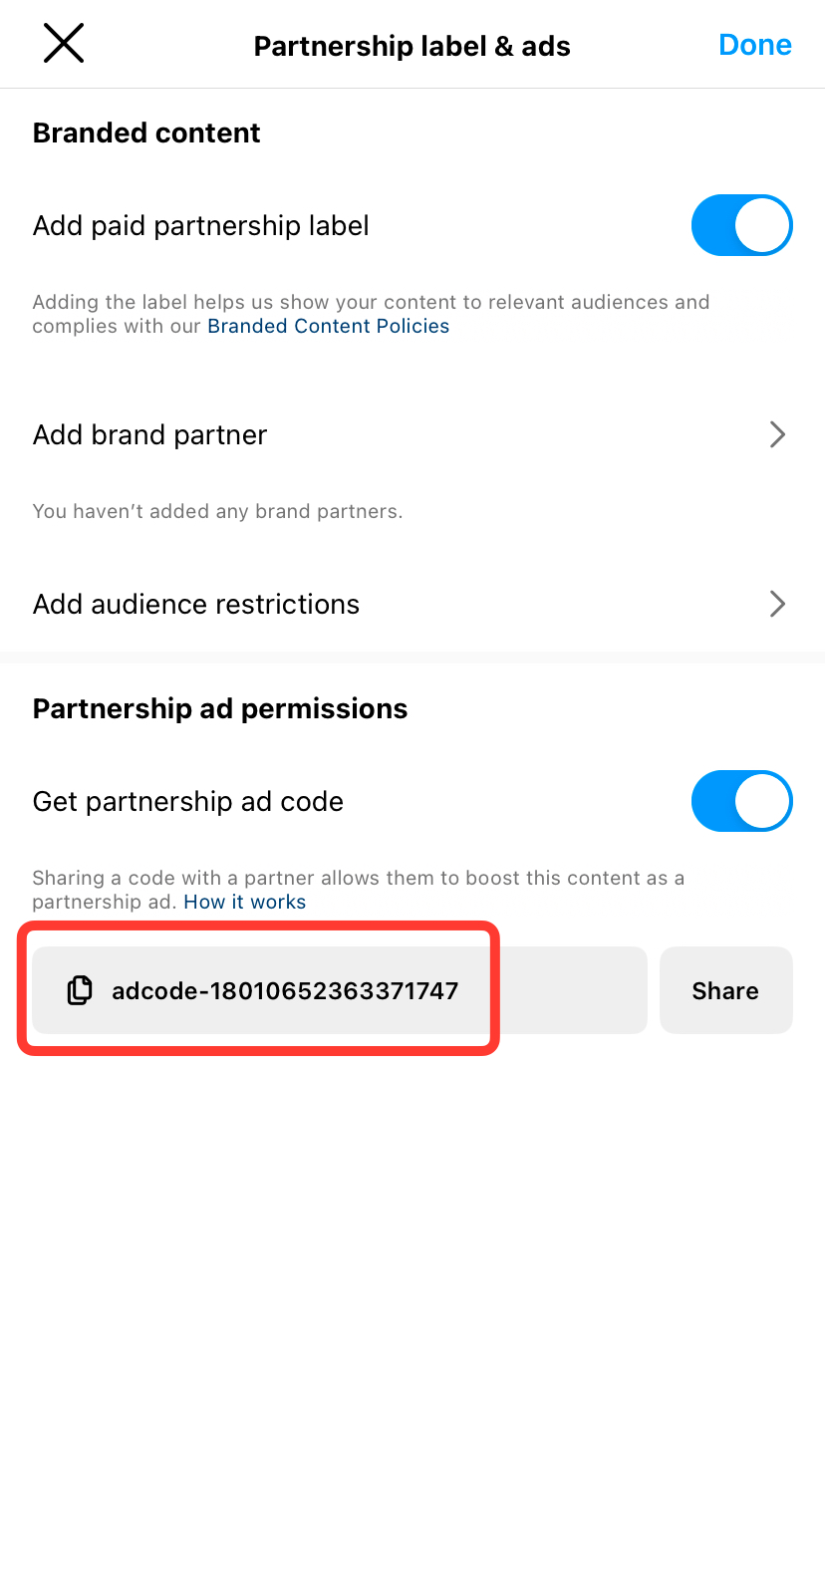Open the Branded Content Policies link

(328, 327)
